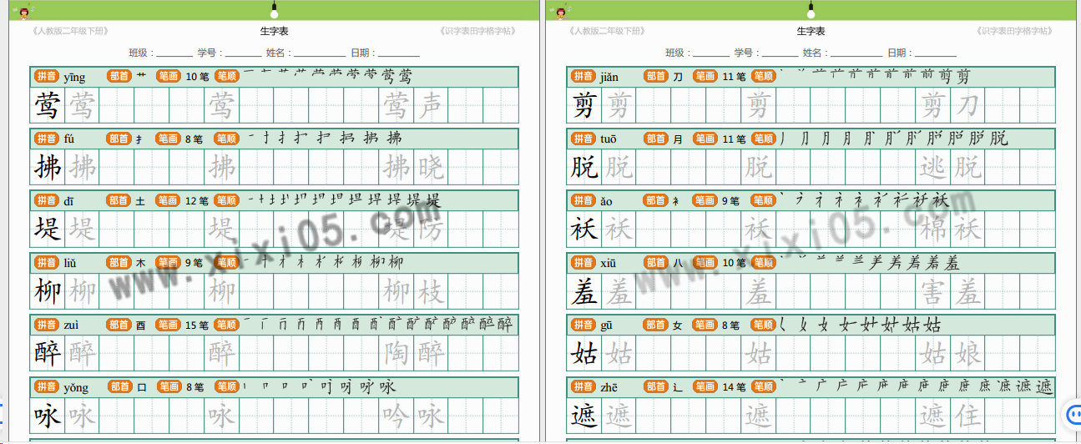The width and height of the screenshot is (1081, 444).
Task: Click the large black 醉 character cell
Action: [x=48, y=354]
